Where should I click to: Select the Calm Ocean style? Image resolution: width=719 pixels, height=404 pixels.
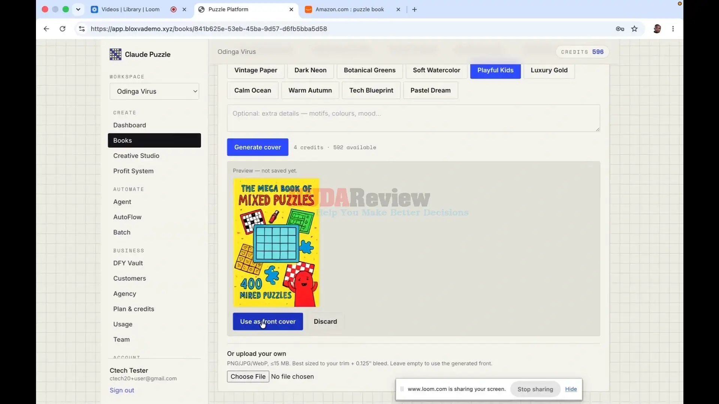(253, 90)
